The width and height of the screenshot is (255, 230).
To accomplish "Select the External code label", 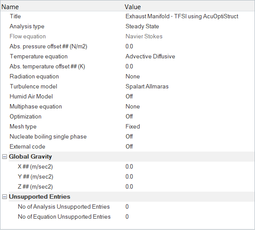I will click(27, 147).
